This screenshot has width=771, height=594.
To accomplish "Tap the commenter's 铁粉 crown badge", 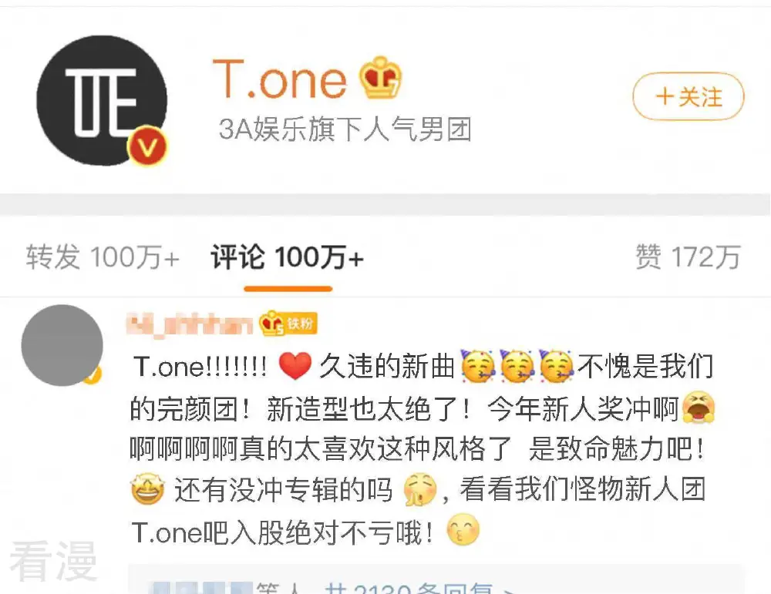I will click(288, 324).
